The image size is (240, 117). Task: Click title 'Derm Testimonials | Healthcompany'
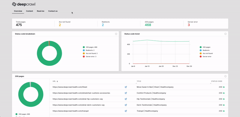pyautogui.click(x=151, y=105)
